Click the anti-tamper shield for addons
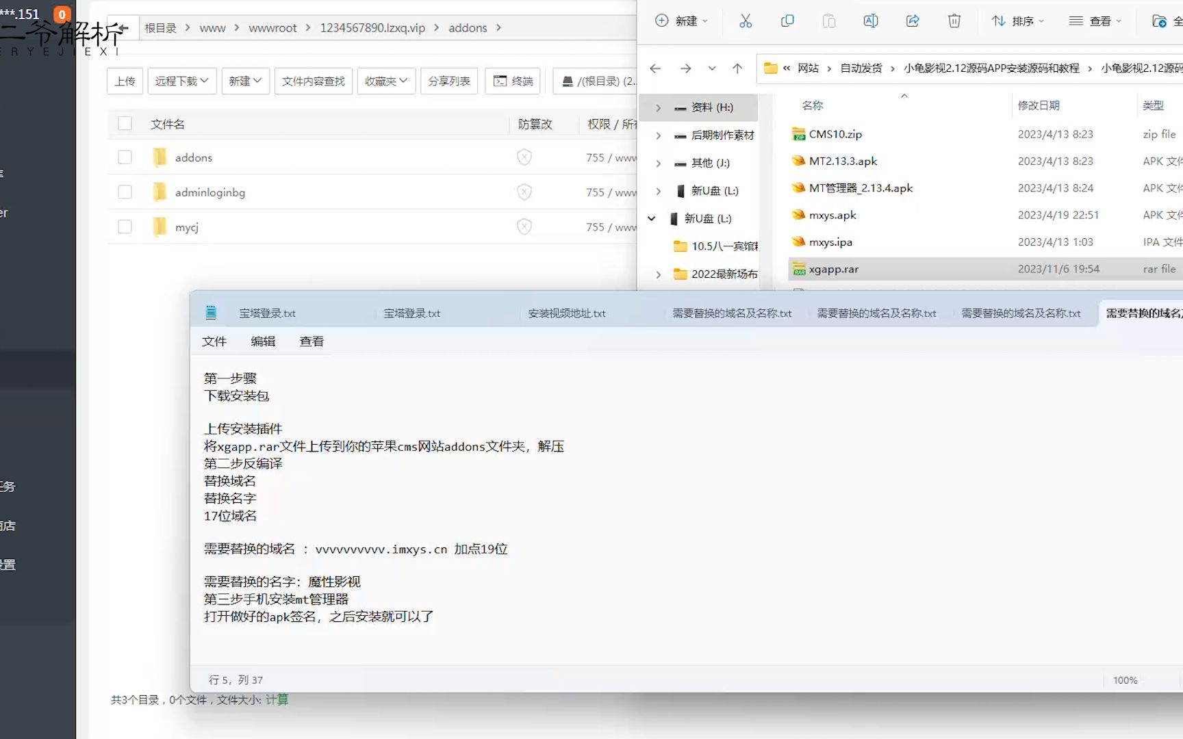The height and width of the screenshot is (739, 1183). click(524, 157)
